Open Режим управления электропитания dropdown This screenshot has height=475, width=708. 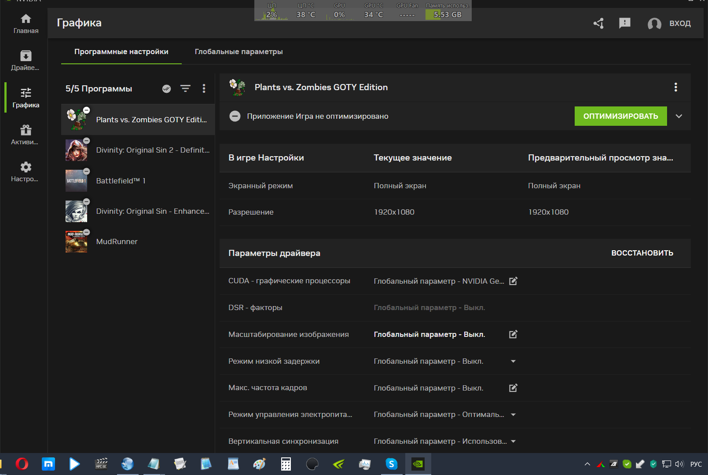[x=513, y=415]
